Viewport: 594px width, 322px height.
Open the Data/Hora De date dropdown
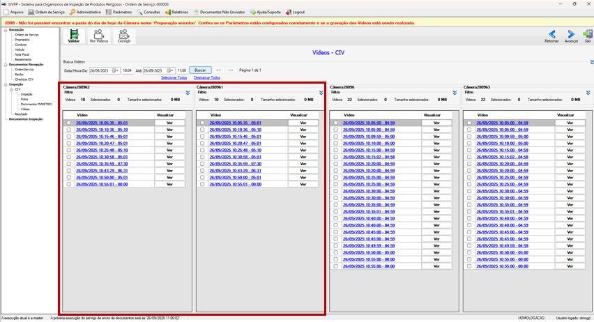[x=117, y=70]
